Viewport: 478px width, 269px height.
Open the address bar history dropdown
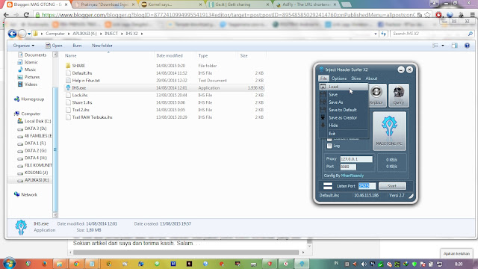(375, 34)
